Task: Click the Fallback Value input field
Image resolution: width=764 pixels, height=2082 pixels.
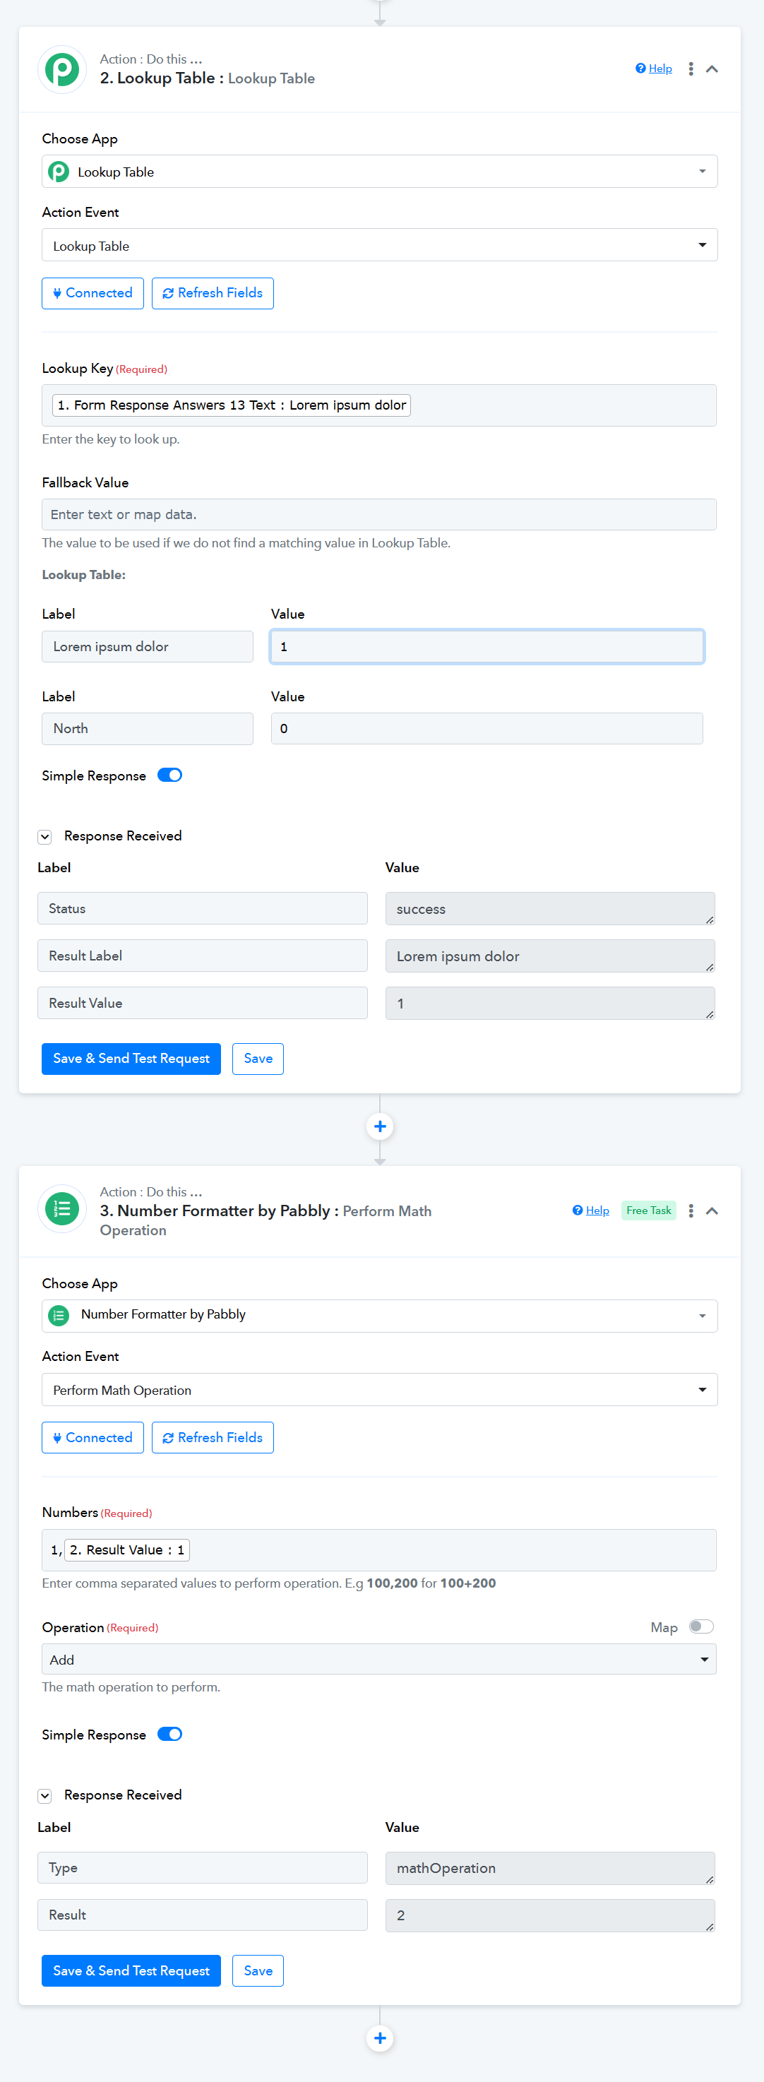Action: 379,514
